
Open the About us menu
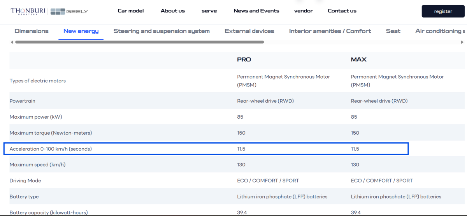coord(172,11)
